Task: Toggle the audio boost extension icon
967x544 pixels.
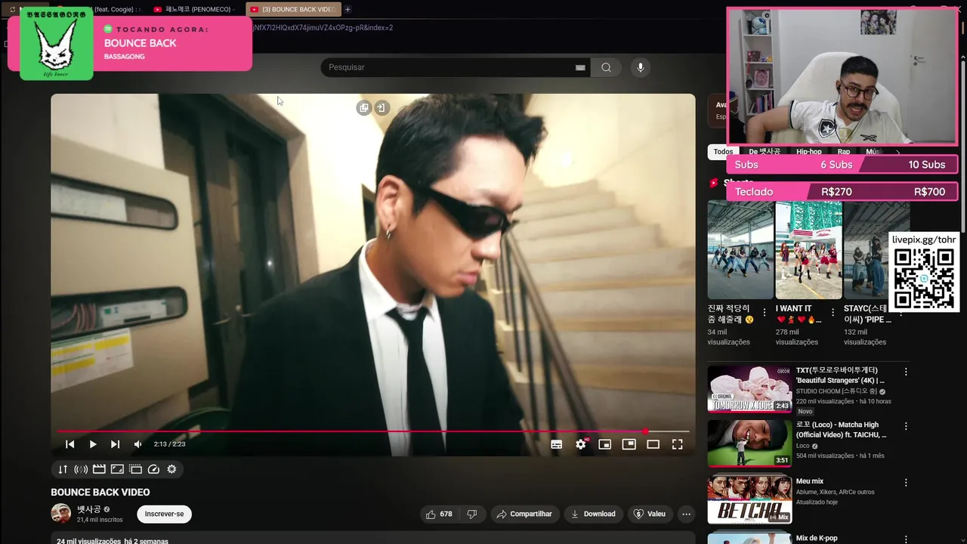Action: [81, 469]
